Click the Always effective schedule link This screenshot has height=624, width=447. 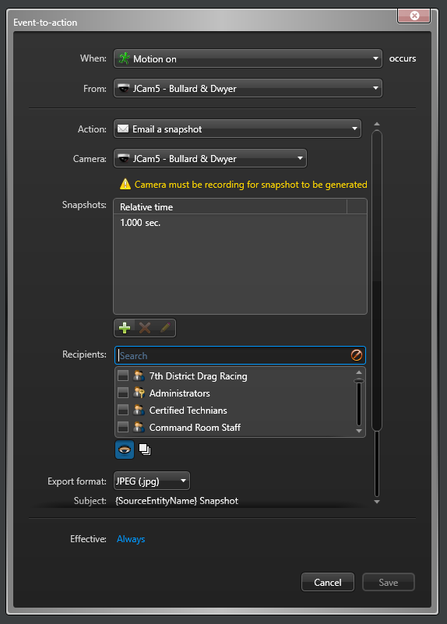click(131, 539)
